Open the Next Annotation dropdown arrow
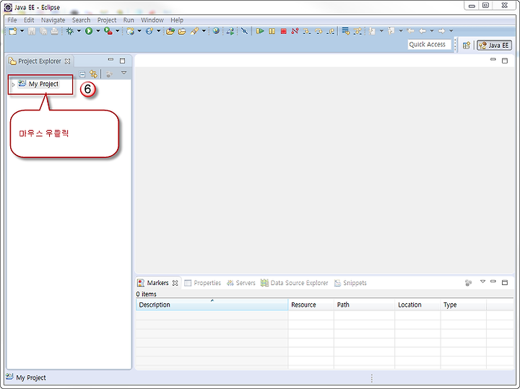The width and height of the screenshot is (520, 389). click(381, 31)
